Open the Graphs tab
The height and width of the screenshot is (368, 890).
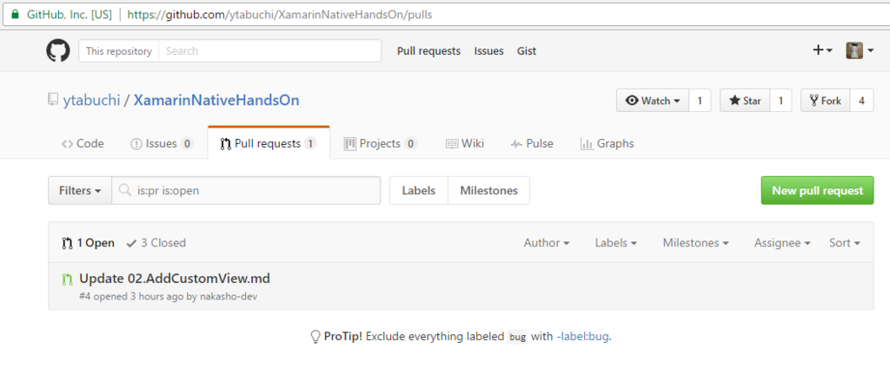[x=607, y=143]
